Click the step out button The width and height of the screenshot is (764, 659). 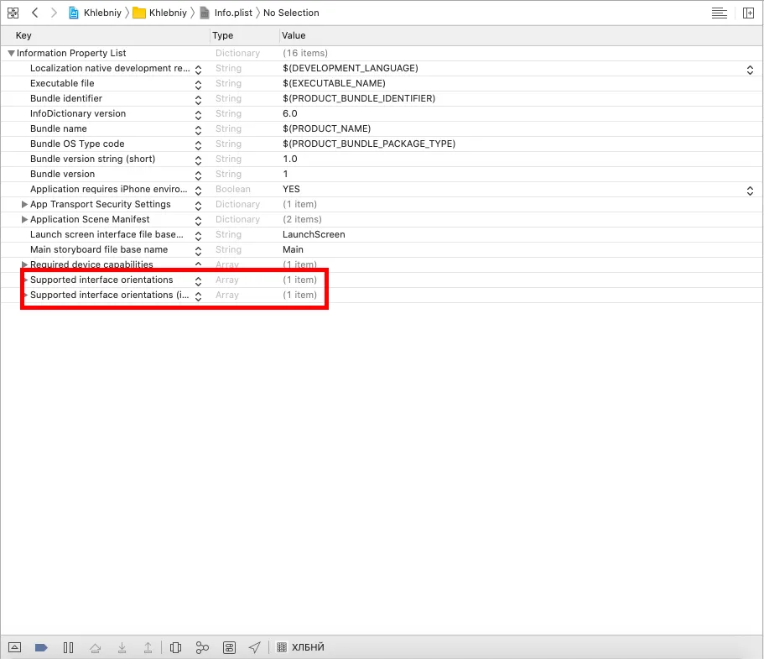click(148, 648)
